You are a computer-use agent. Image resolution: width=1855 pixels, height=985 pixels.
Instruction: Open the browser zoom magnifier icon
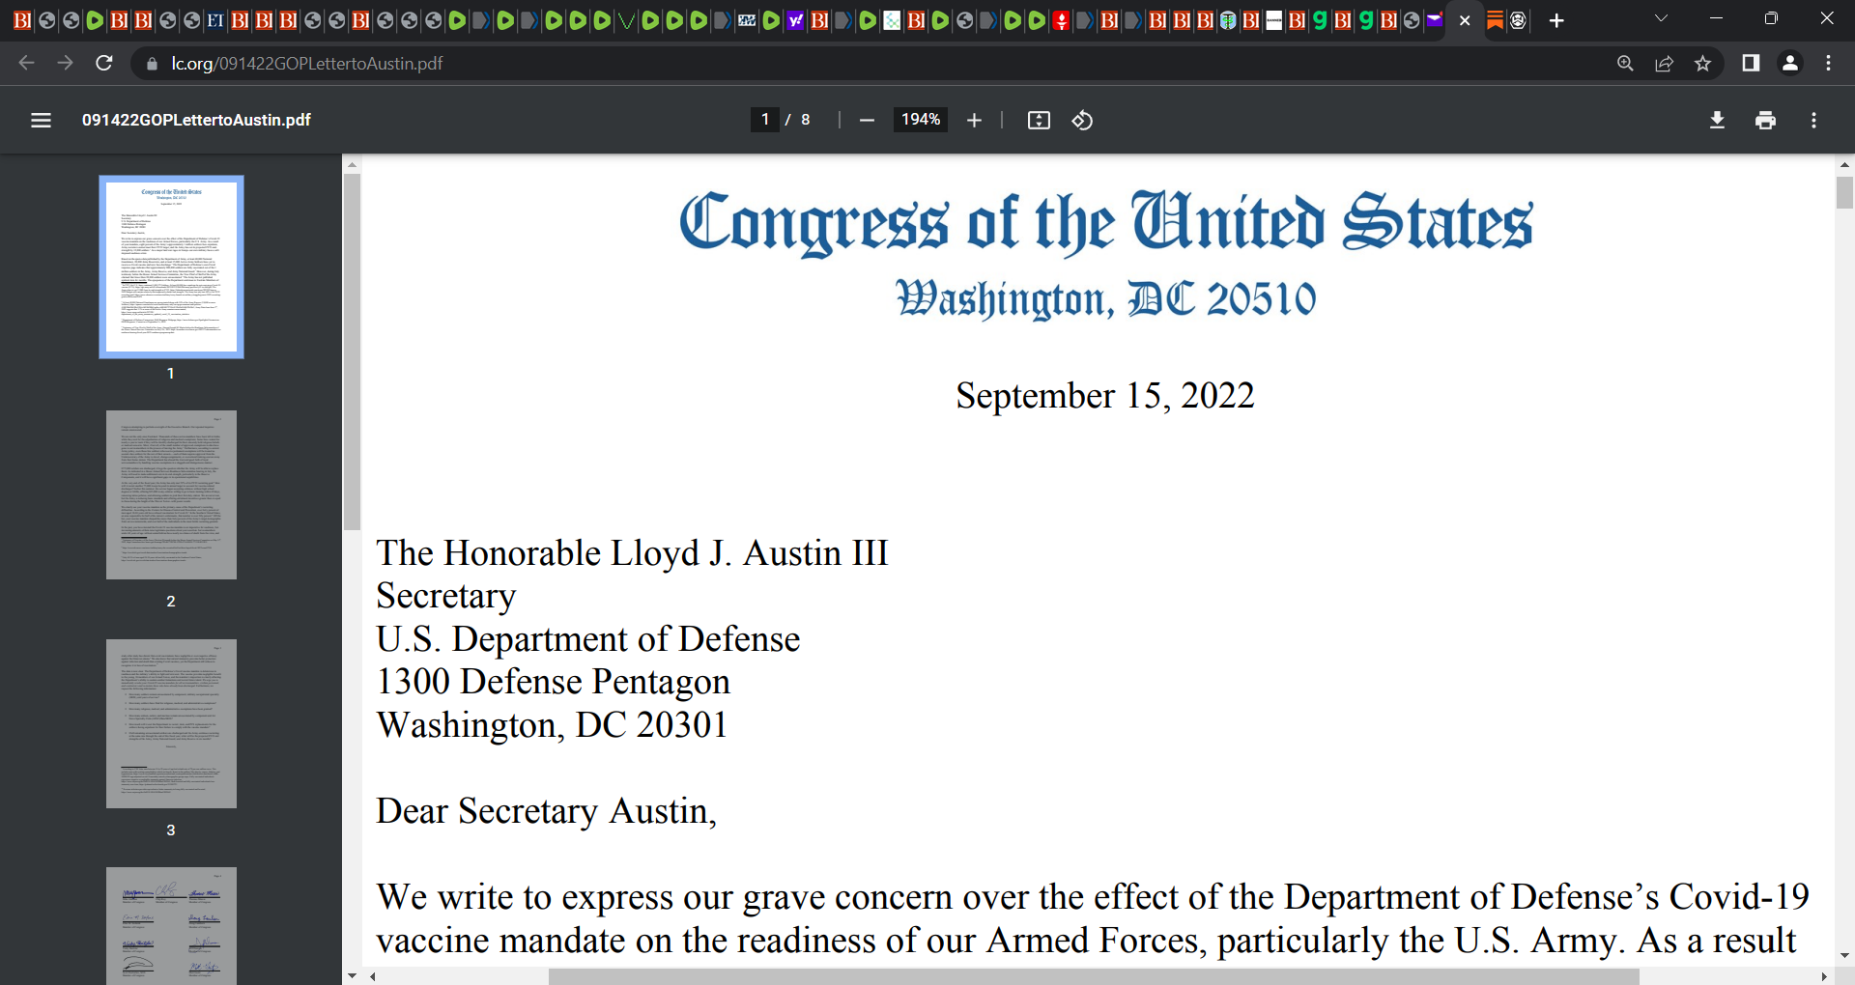pos(1625,63)
